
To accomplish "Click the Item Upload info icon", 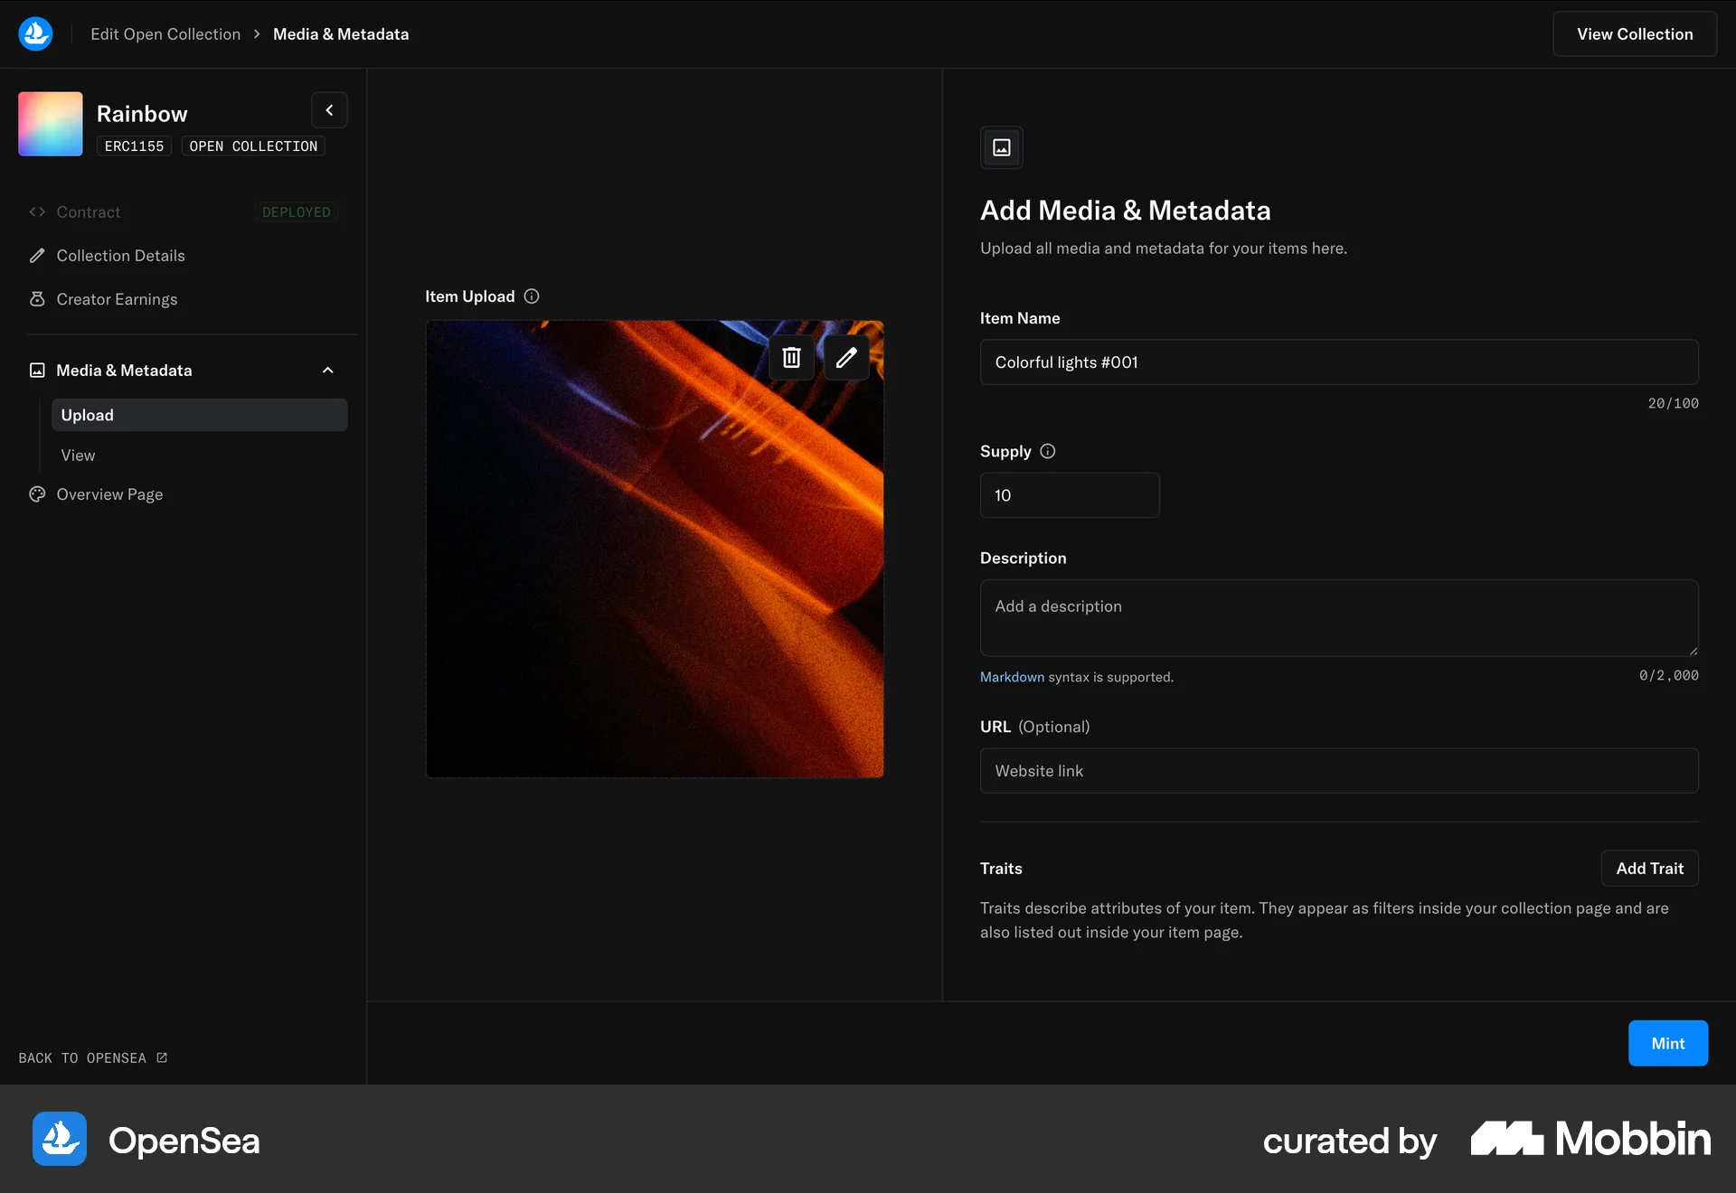I will [532, 296].
